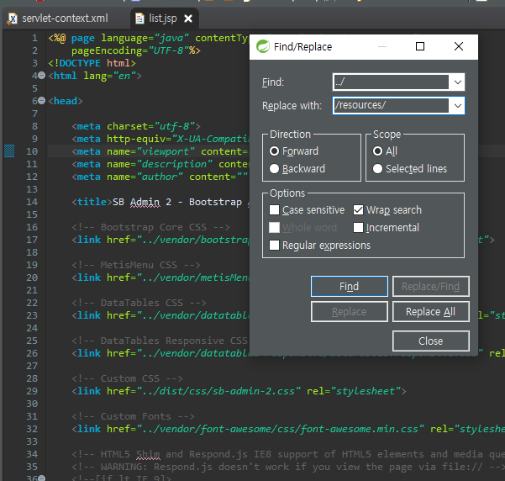This screenshot has width=505, height=481.
Task: Close the dialog with the Close button
Action: coord(430,341)
